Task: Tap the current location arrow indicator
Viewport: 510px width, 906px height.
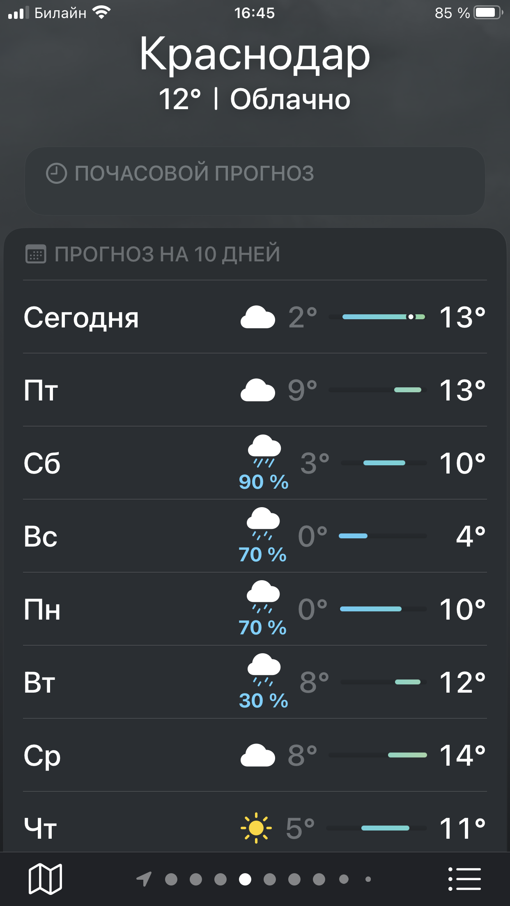Action: tap(144, 879)
